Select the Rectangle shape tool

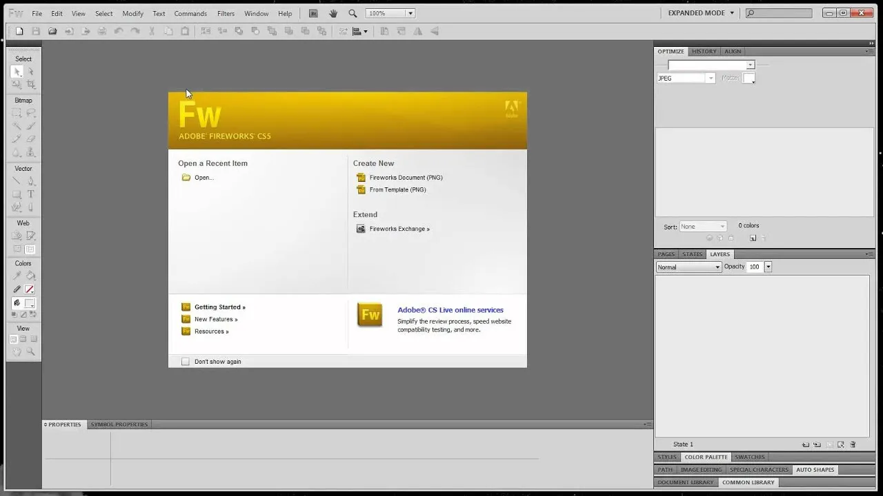tap(17, 194)
